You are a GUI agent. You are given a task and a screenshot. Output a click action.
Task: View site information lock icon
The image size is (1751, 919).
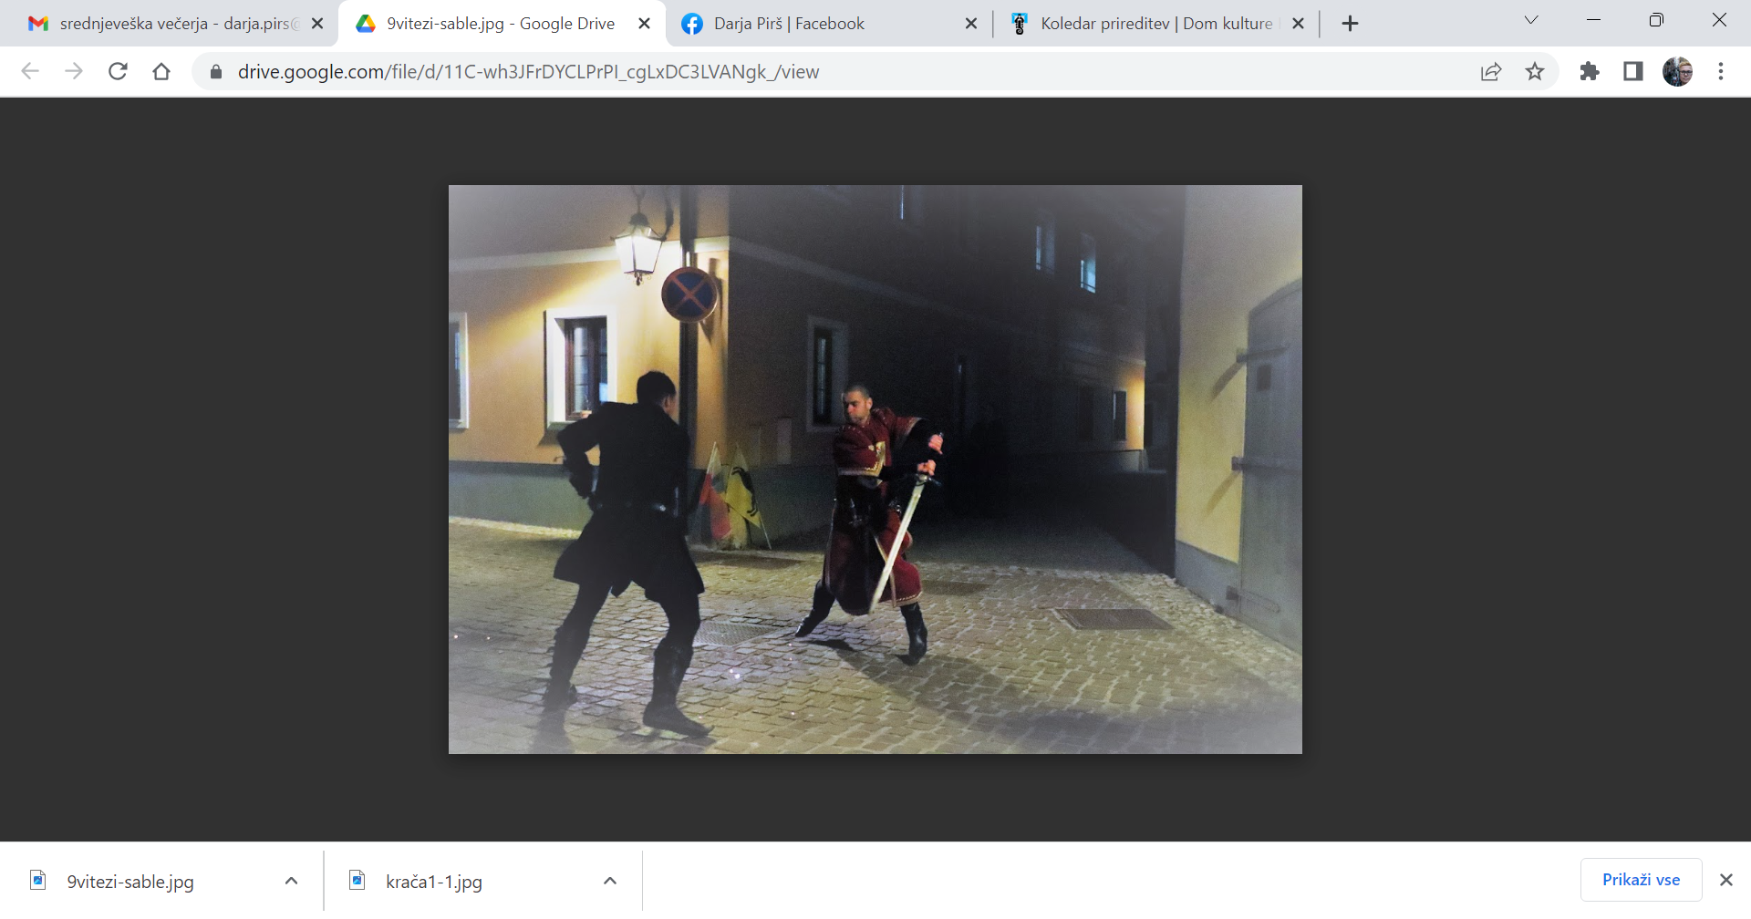[216, 72]
